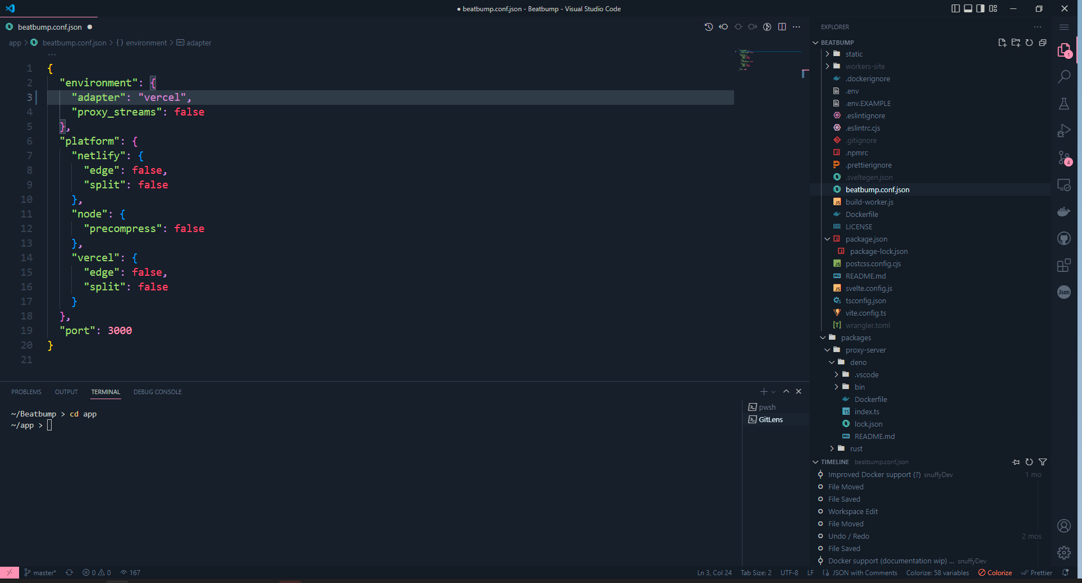Screen dimensions: 1082x583
Task: Collapse the package.json nested files
Action: click(x=827, y=239)
